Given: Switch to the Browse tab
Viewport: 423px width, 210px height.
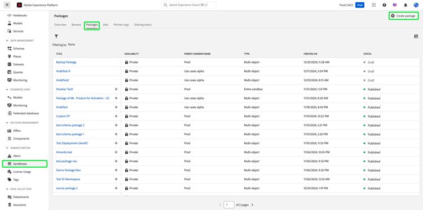Looking at the screenshot, I should [76, 25].
